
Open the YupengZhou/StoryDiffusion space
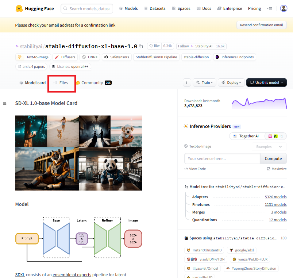pyautogui.click(x=251, y=269)
